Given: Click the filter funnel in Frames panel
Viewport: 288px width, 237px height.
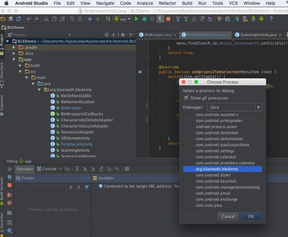Looking at the screenshot, I should [86, 188].
